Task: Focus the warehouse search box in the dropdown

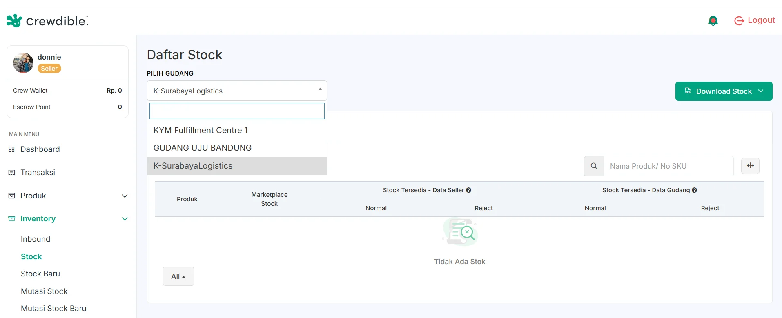Action: [x=237, y=111]
